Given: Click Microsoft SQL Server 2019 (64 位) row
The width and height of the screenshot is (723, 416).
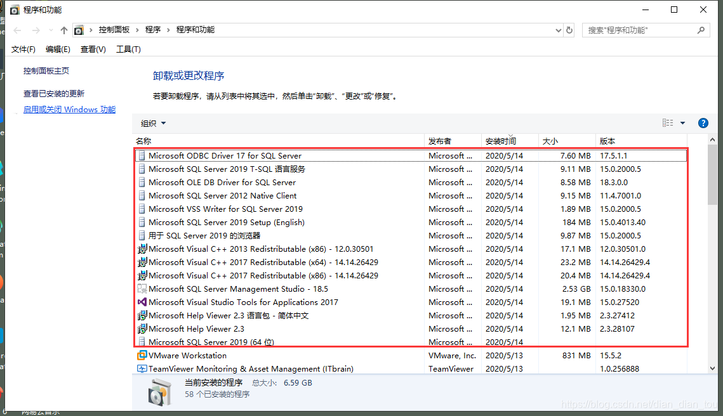Looking at the screenshot, I should coord(411,342).
